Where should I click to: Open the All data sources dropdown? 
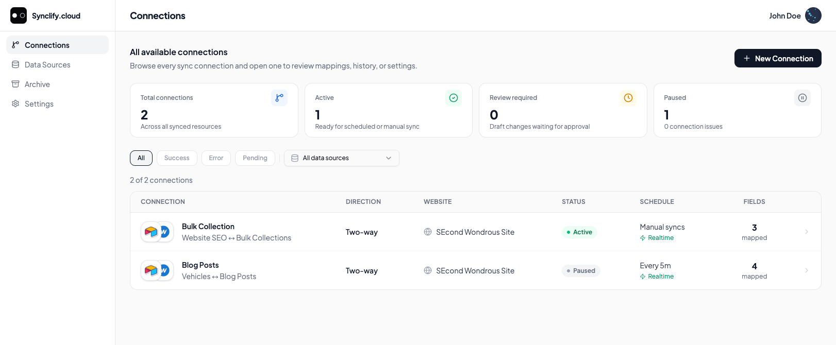click(342, 158)
